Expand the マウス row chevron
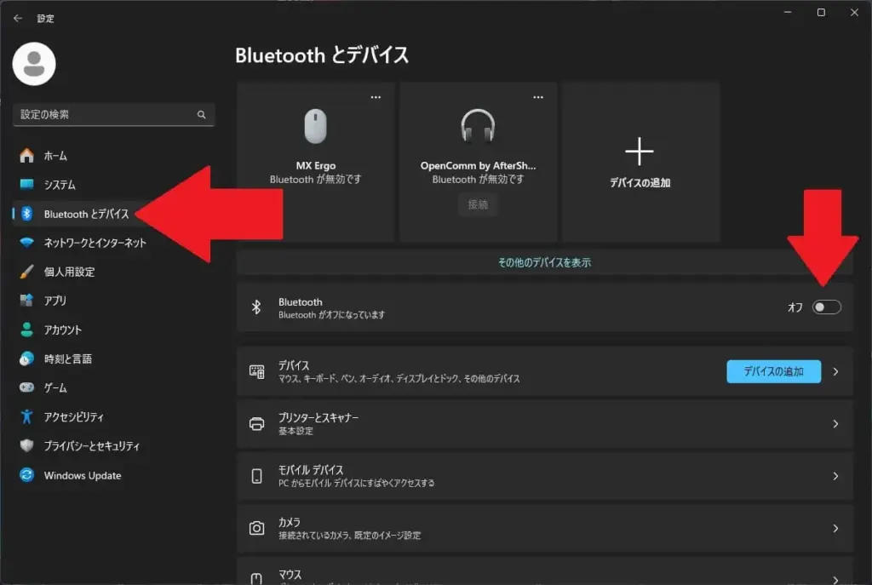 click(835, 579)
